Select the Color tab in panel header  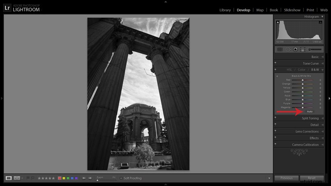[301, 70]
